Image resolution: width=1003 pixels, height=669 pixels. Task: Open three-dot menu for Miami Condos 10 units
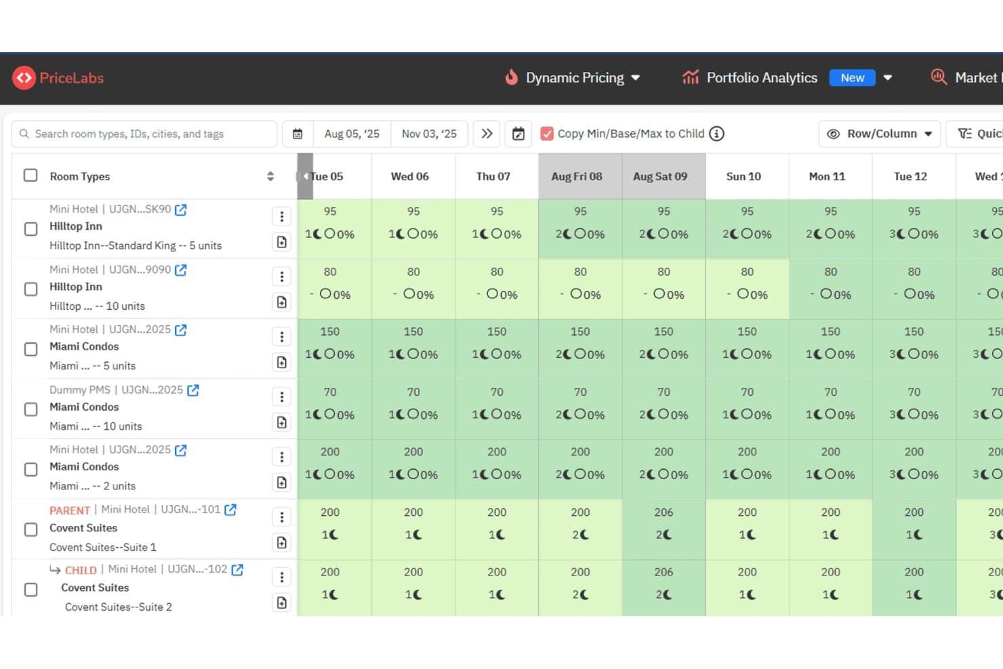point(282,397)
